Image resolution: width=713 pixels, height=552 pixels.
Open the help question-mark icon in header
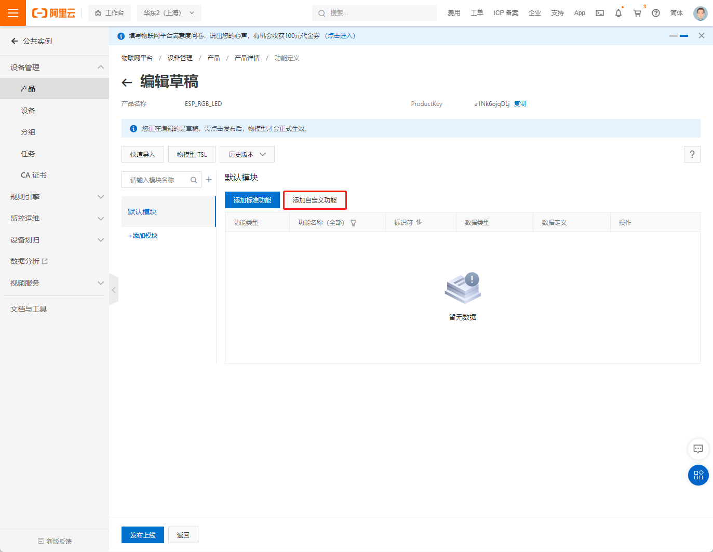click(x=656, y=13)
